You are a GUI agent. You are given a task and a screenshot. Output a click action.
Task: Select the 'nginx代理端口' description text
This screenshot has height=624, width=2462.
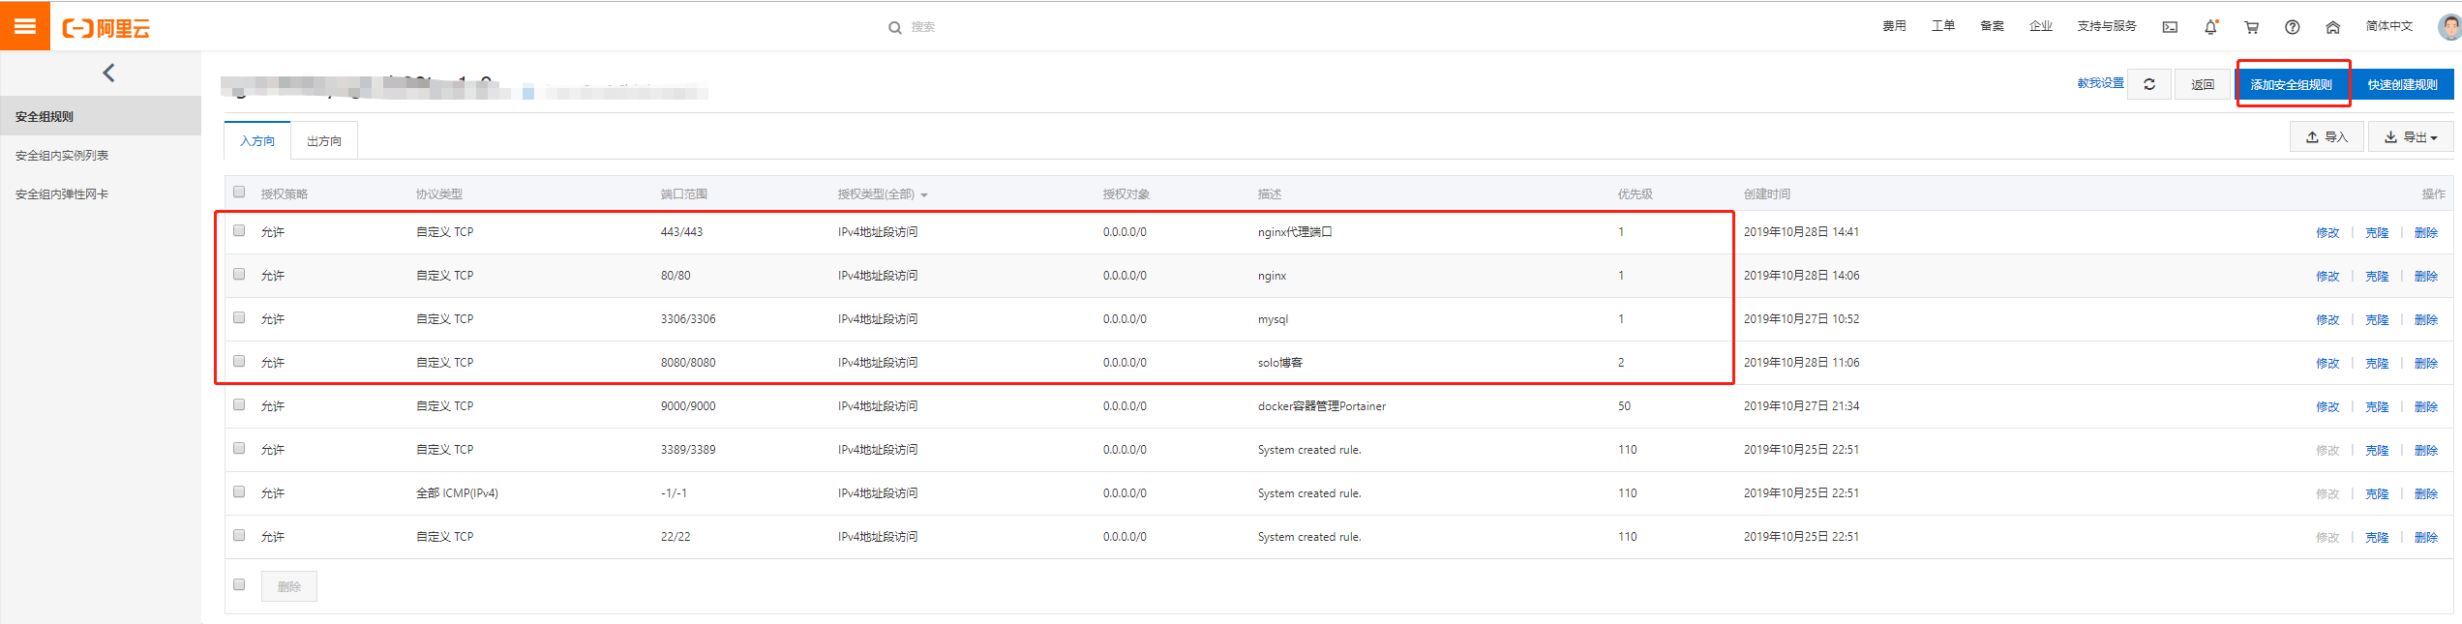click(x=1295, y=232)
